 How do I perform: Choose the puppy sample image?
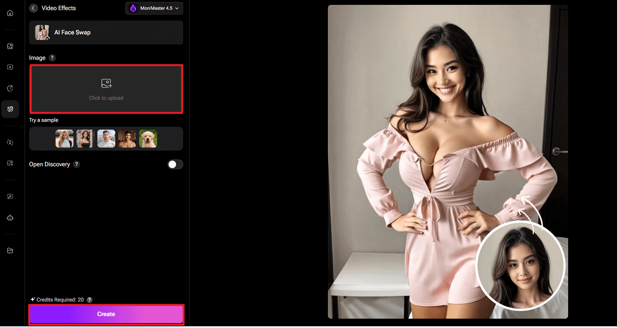148,139
